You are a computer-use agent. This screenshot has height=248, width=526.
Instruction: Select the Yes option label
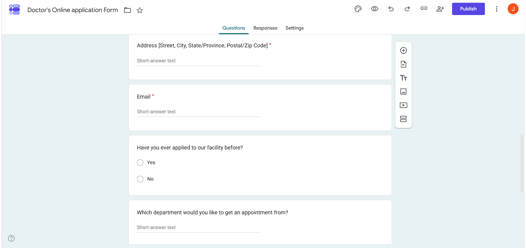151,163
